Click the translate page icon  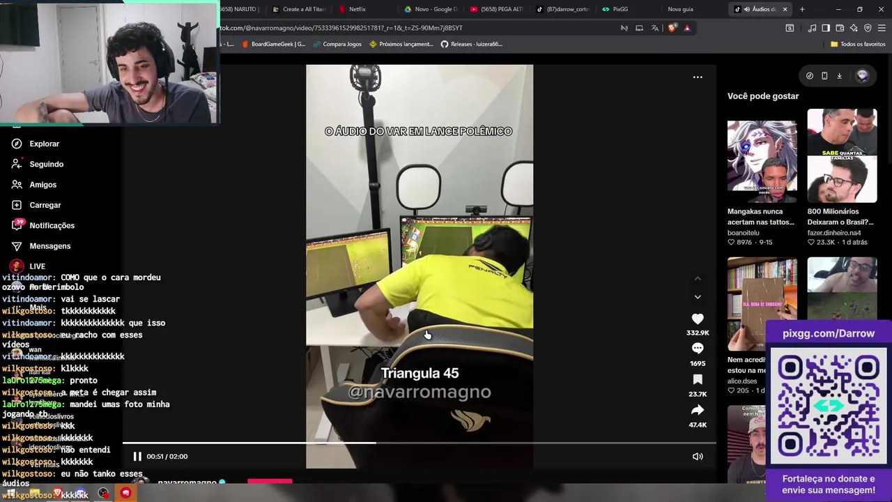[x=654, y=28]
